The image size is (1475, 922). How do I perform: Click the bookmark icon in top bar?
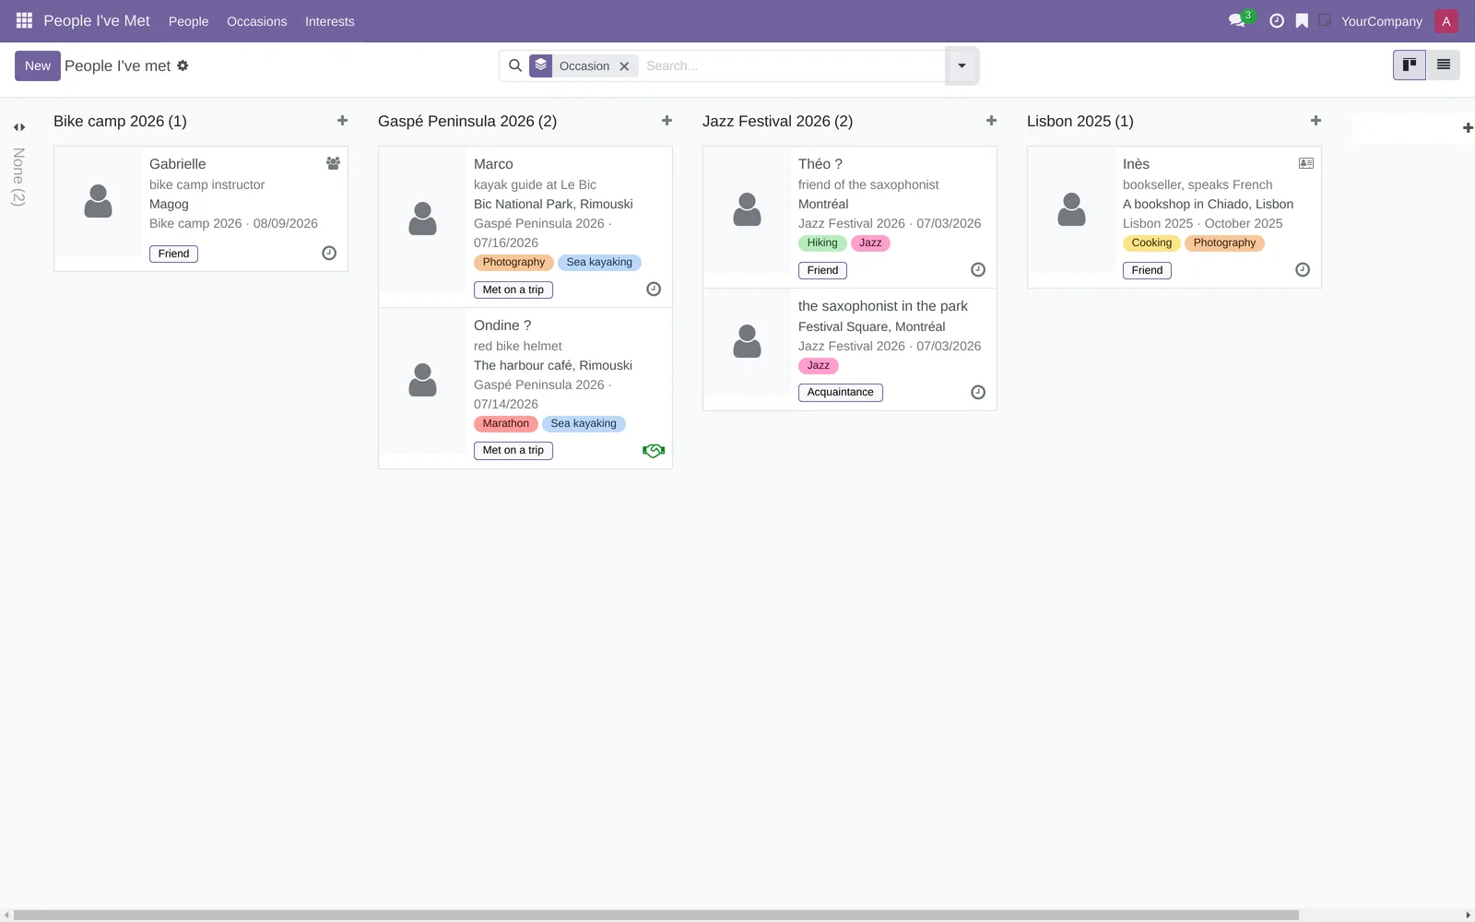tap(1302, 20)
